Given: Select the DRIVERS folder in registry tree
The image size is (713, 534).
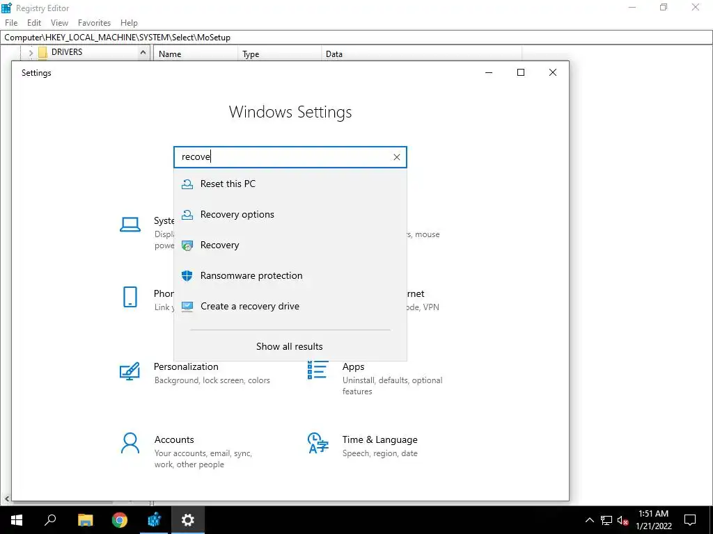Looking at the screenshot, I should coord(67,52).
